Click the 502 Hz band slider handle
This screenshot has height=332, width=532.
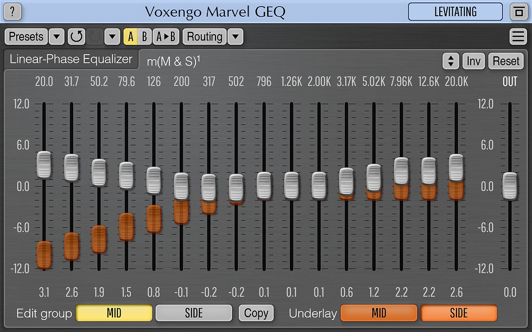[x=236, y=187]
